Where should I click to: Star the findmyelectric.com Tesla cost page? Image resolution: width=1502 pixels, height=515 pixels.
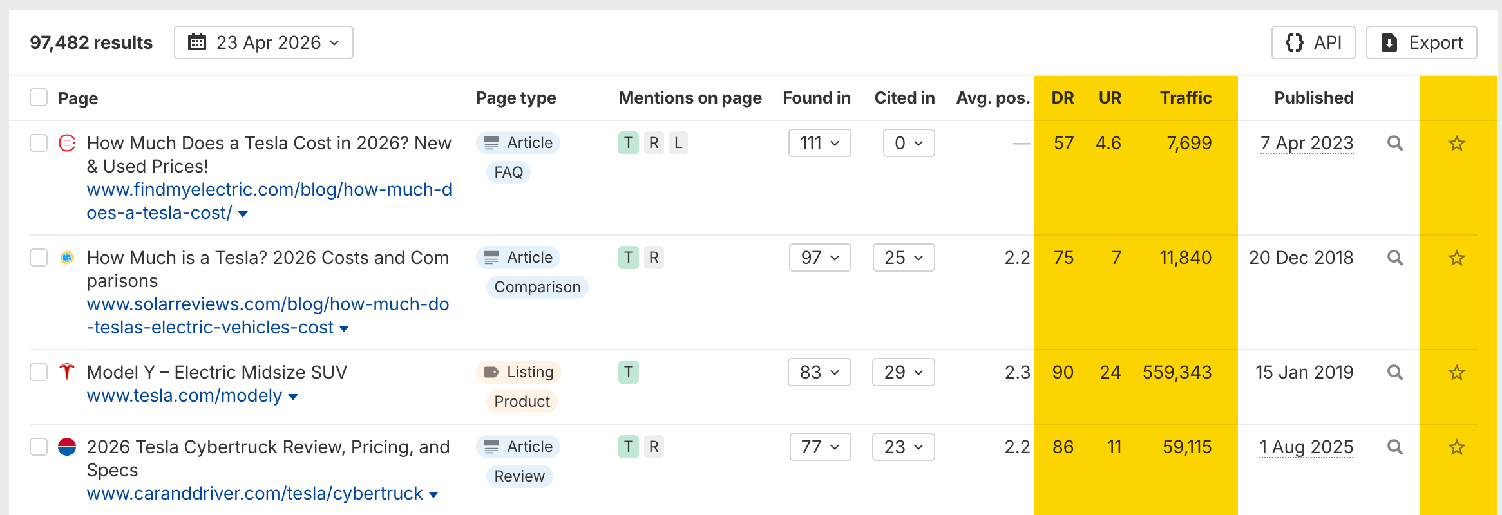point(1456,144)
